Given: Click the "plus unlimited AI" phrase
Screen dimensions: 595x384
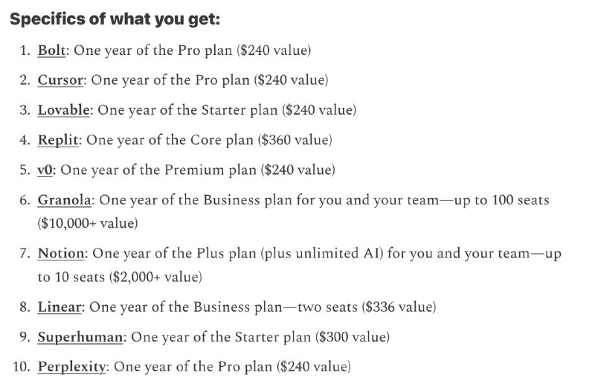Looking at the screenshot, I should (x=324, y=253).
